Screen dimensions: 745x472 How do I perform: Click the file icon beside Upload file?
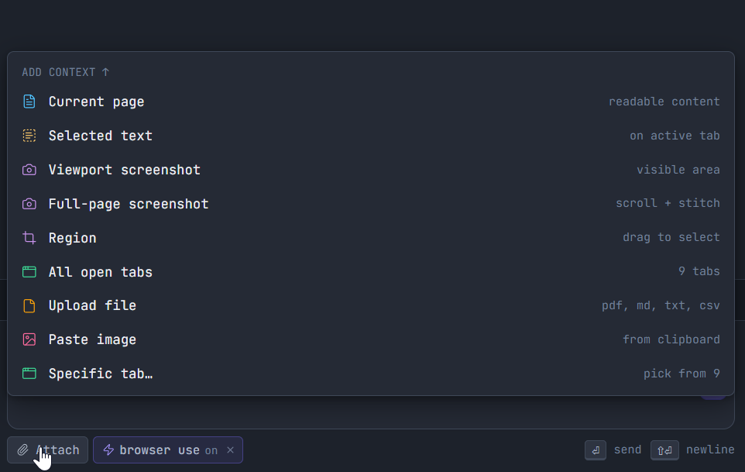tap(29, 305)
